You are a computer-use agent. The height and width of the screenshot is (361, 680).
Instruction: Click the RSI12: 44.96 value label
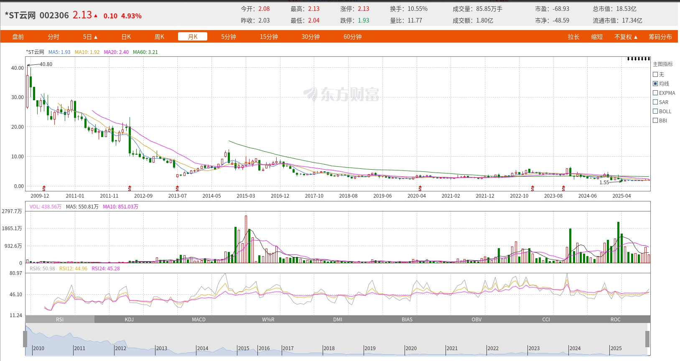coord(73,269)
